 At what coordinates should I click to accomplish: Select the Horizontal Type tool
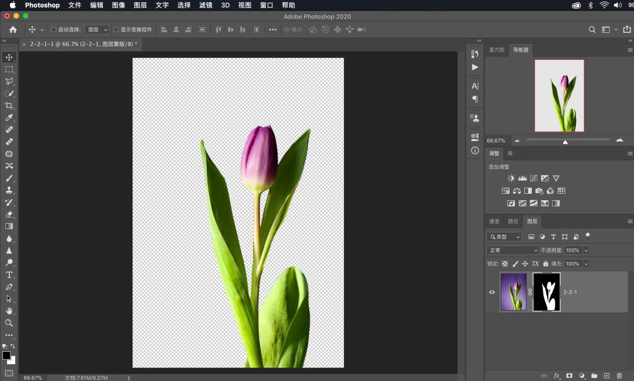(x=8, y=275)
